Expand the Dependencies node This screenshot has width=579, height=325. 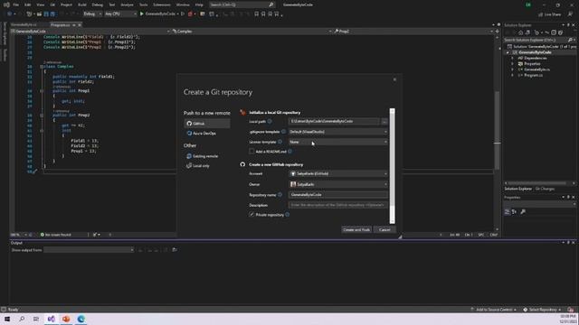pyautogui.click(x=512, y=58)
